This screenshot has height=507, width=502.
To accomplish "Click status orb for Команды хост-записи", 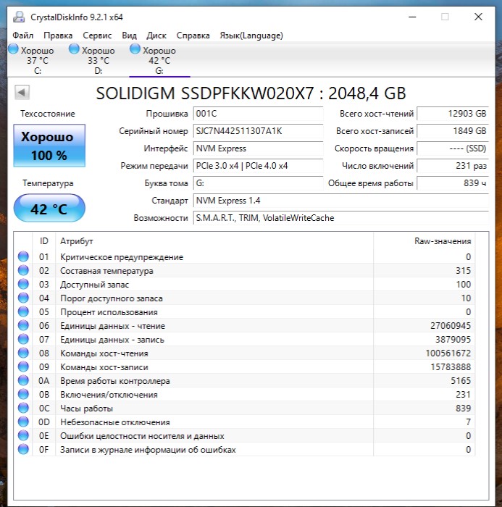I will click(x=23, y=366).
